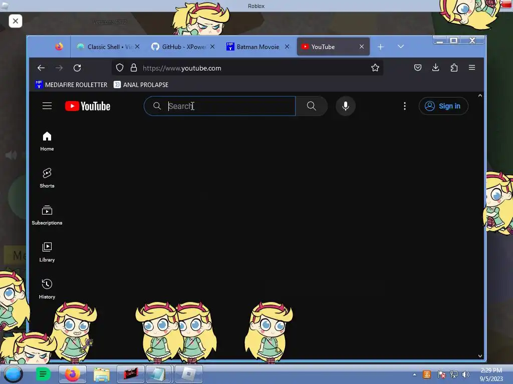Open the Windows Start orb

[x=13, y=374]
